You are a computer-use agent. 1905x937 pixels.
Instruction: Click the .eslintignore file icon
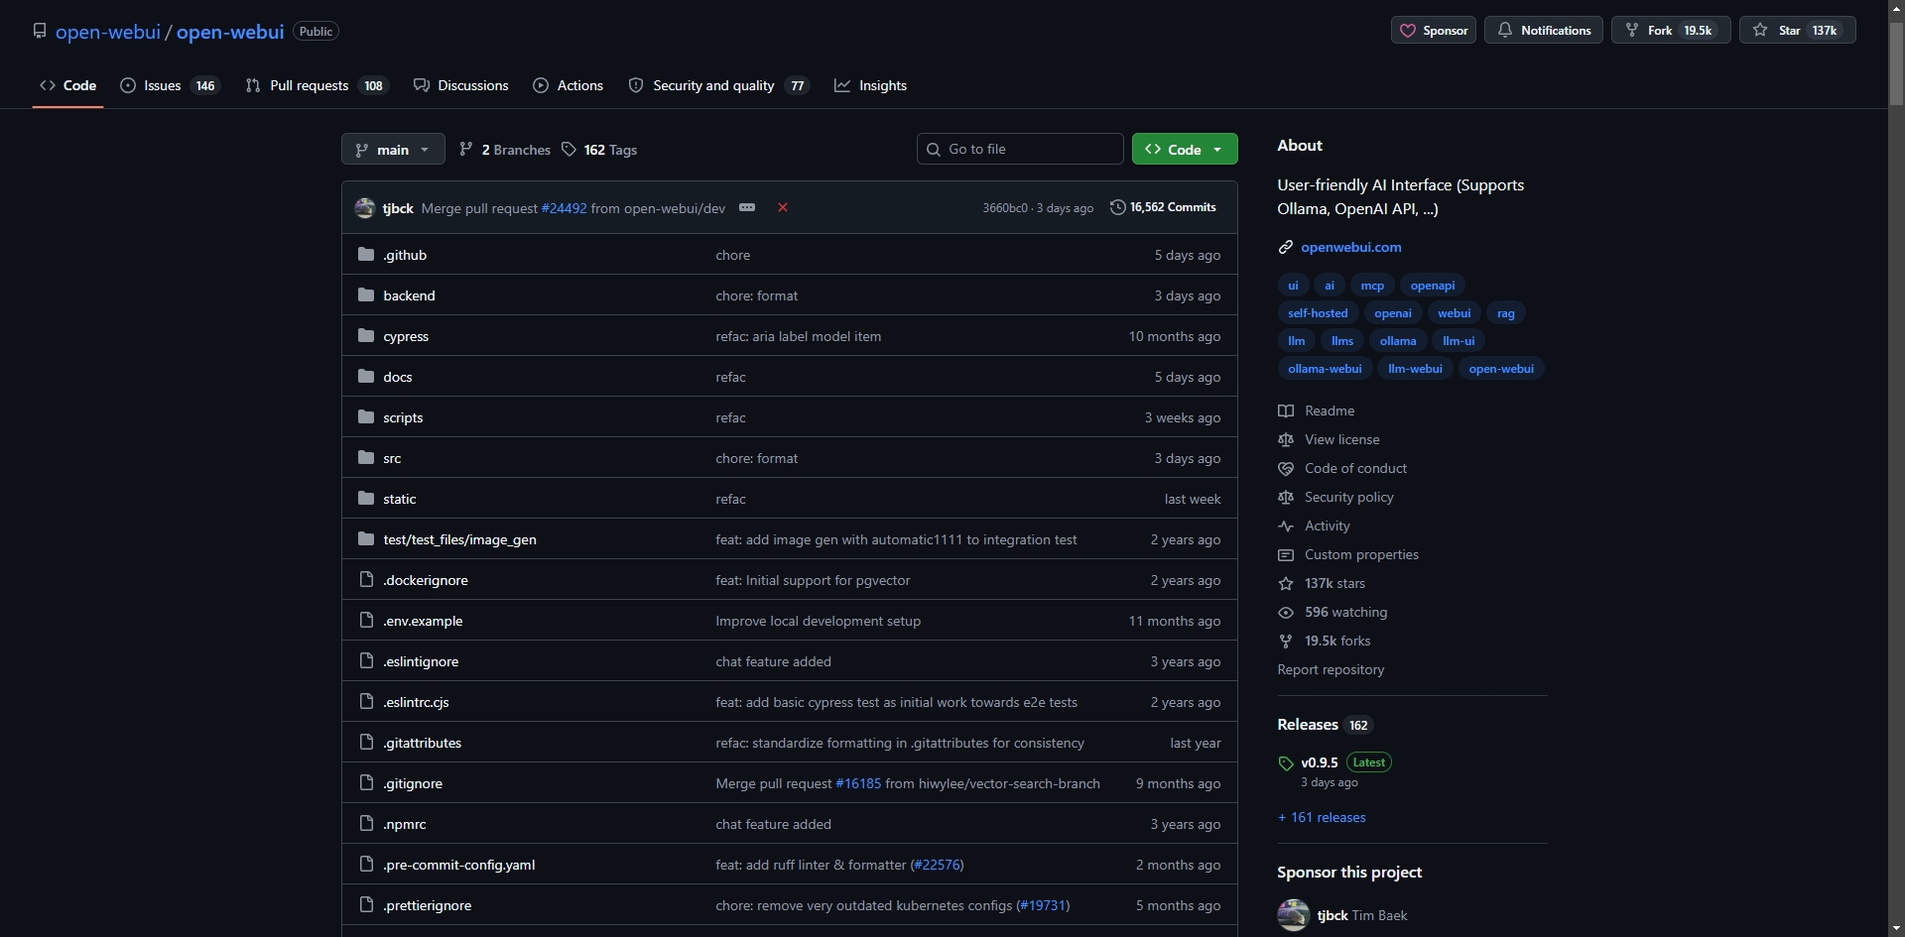(366, 661)
